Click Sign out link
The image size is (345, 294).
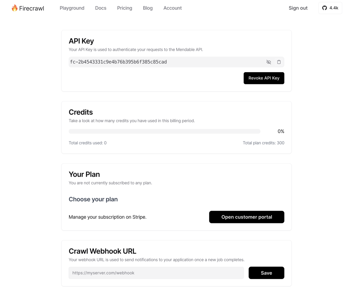tap(298, 8)
